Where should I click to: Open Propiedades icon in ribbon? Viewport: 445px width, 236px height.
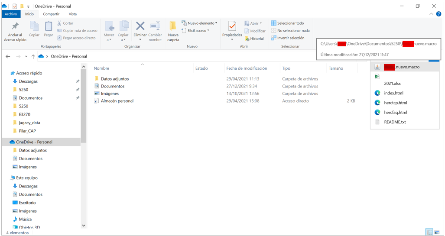232,27
